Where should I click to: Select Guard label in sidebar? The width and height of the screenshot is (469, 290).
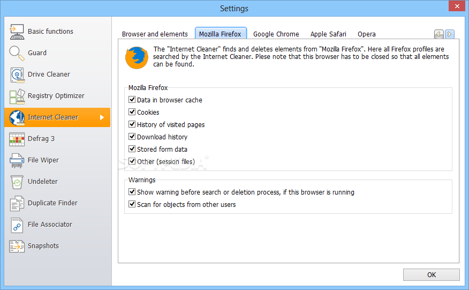37,53
